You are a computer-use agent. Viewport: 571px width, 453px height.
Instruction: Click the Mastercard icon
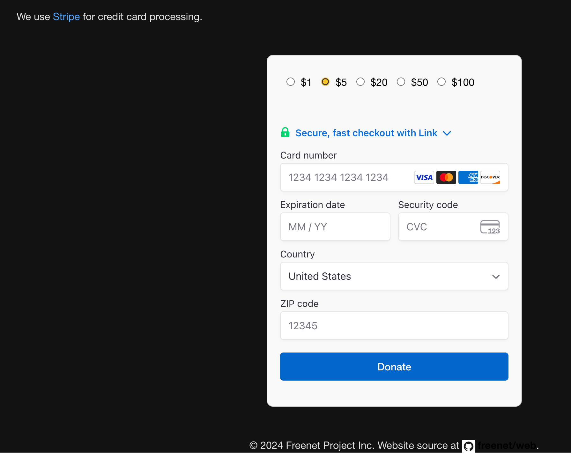[x=446, y=177]
